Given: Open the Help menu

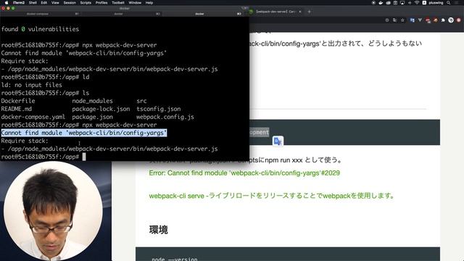Looking at the screenshot, I should (149, 3).
